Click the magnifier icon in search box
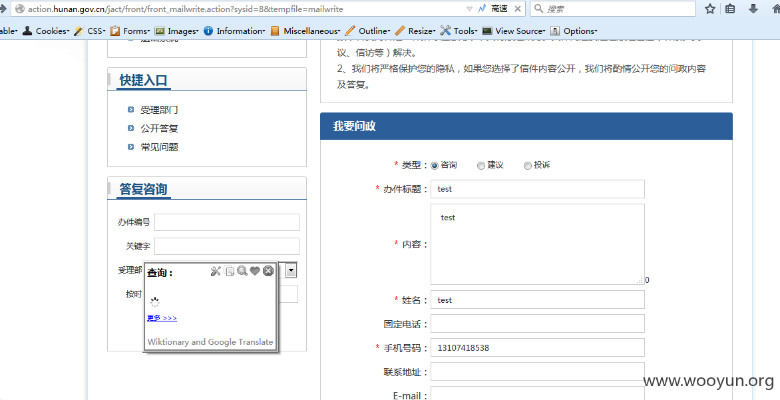The width and height of the screenshot is (780, 400). [x=538, y=9]
